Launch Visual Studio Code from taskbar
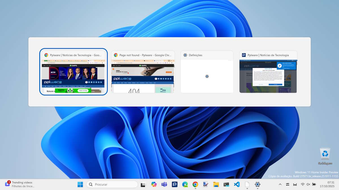This screenshot has width=339, height=190. 237,184
